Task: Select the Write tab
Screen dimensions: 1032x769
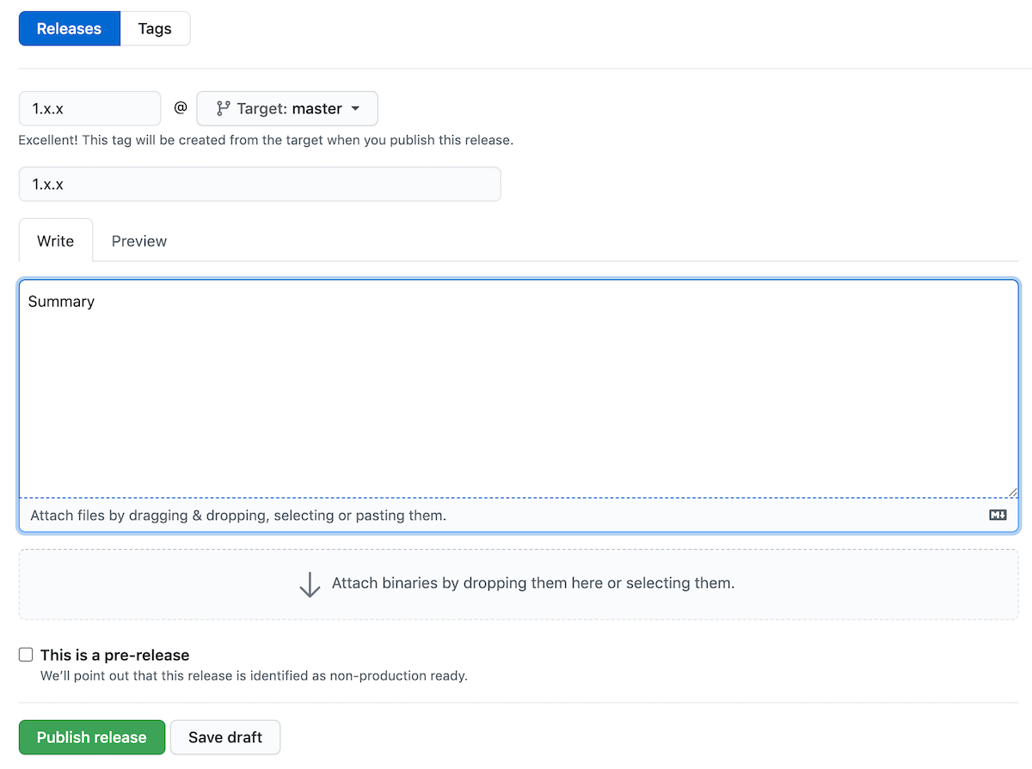Action: point(55,241)
